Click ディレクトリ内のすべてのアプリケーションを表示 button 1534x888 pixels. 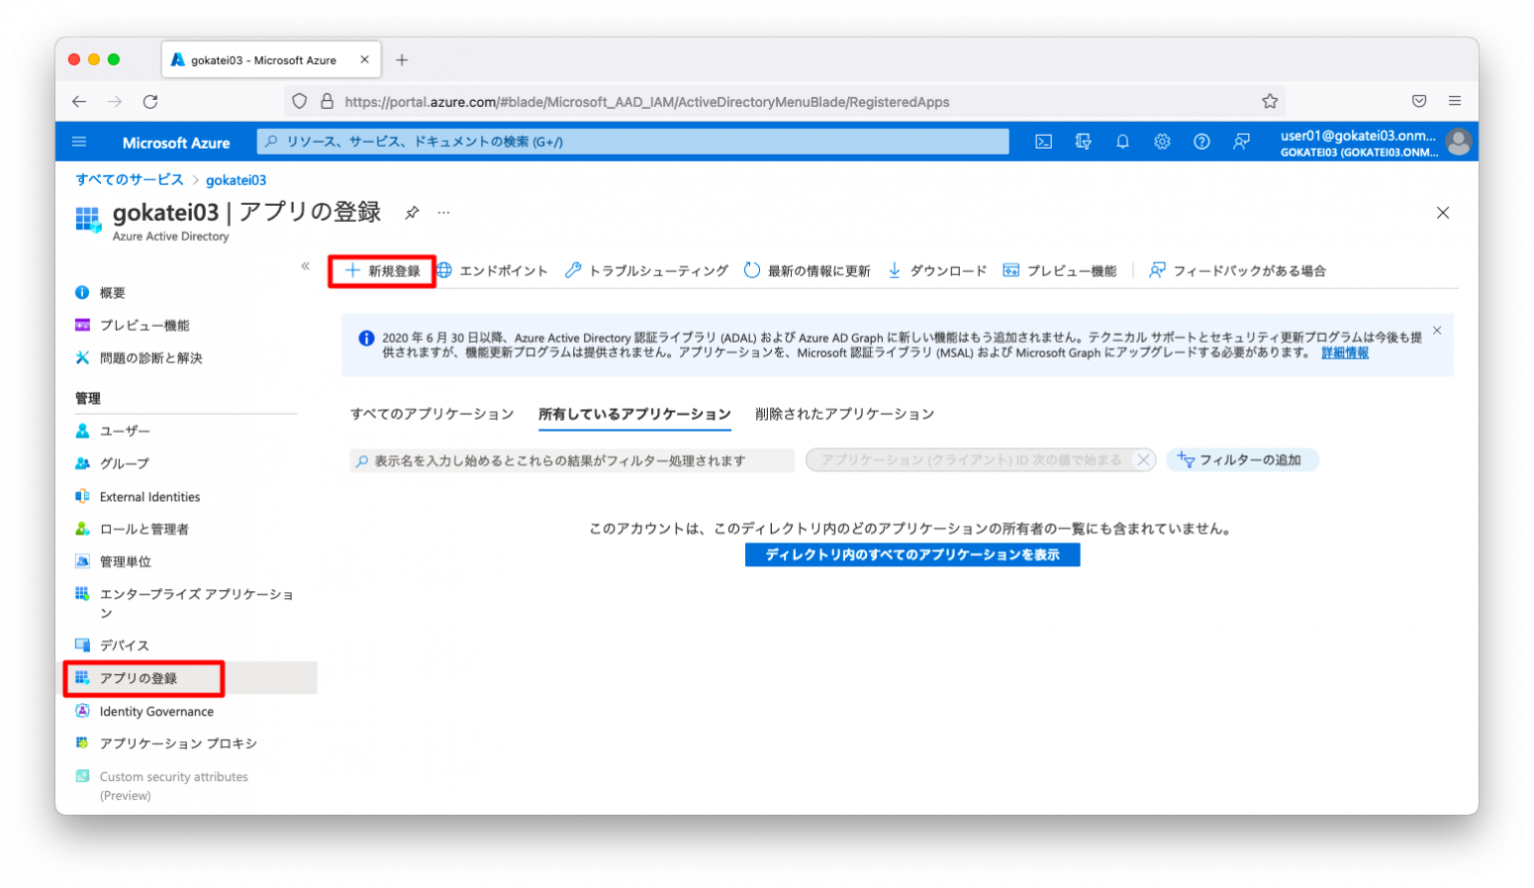click(912, 554)
